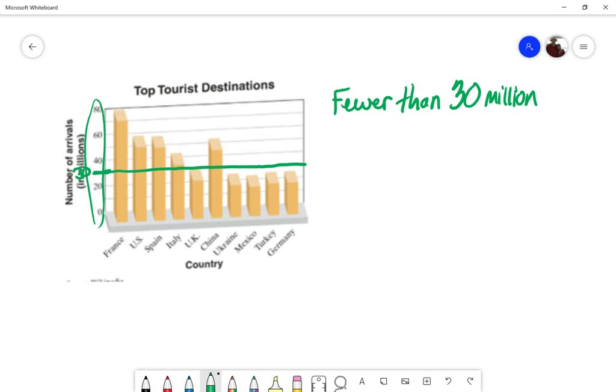
Task: Select the red pen tool
Action: click(x=168, y=383)
